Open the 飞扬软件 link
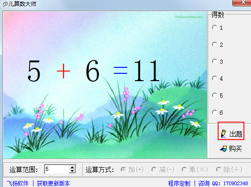Image resolution: width=251 pixels, height=187 pixels. click(17, 183)
